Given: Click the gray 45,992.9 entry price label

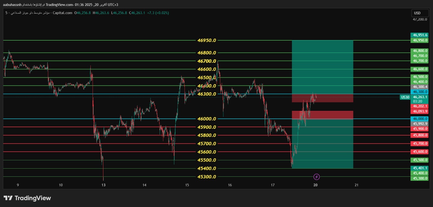Looking at the screenshot, I should coord(420,124).
